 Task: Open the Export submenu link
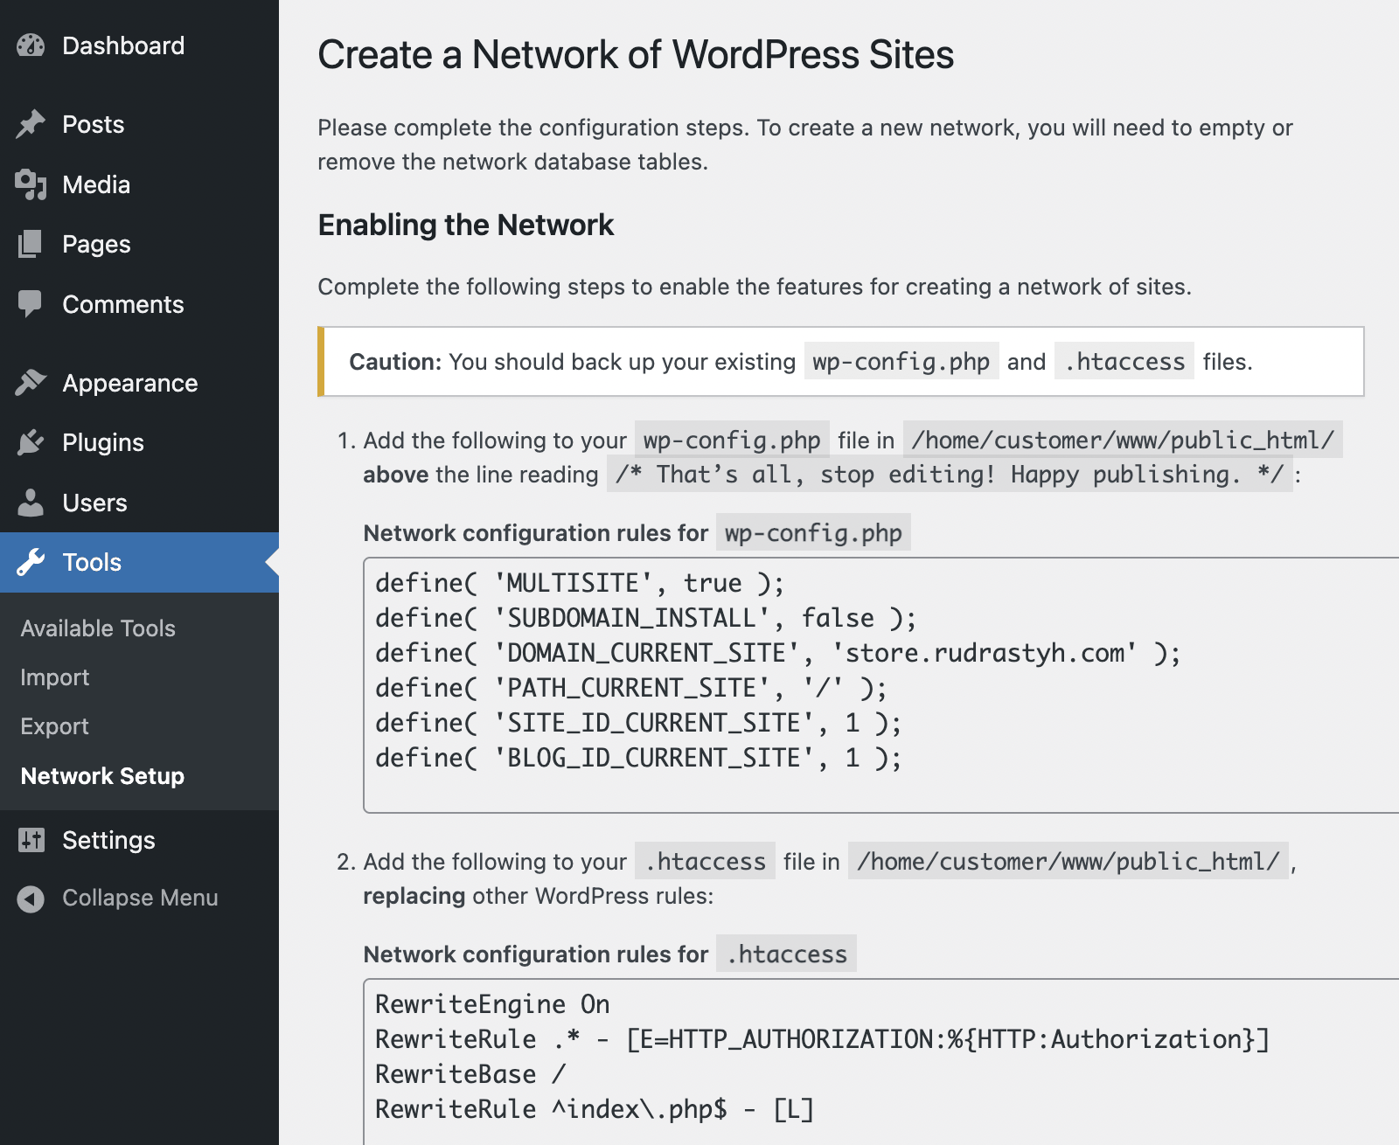click(x=55, y=726)
